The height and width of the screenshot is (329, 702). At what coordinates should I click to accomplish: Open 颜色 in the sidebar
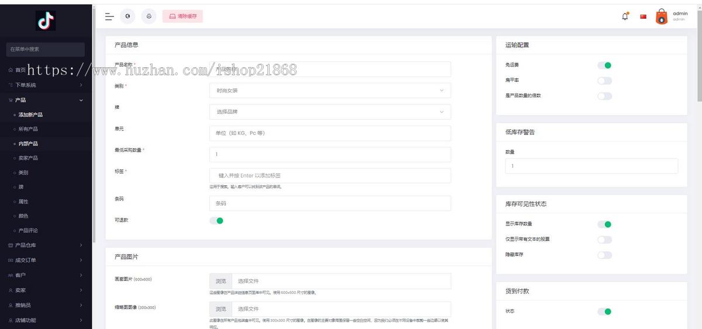click(x=23, y=216)
